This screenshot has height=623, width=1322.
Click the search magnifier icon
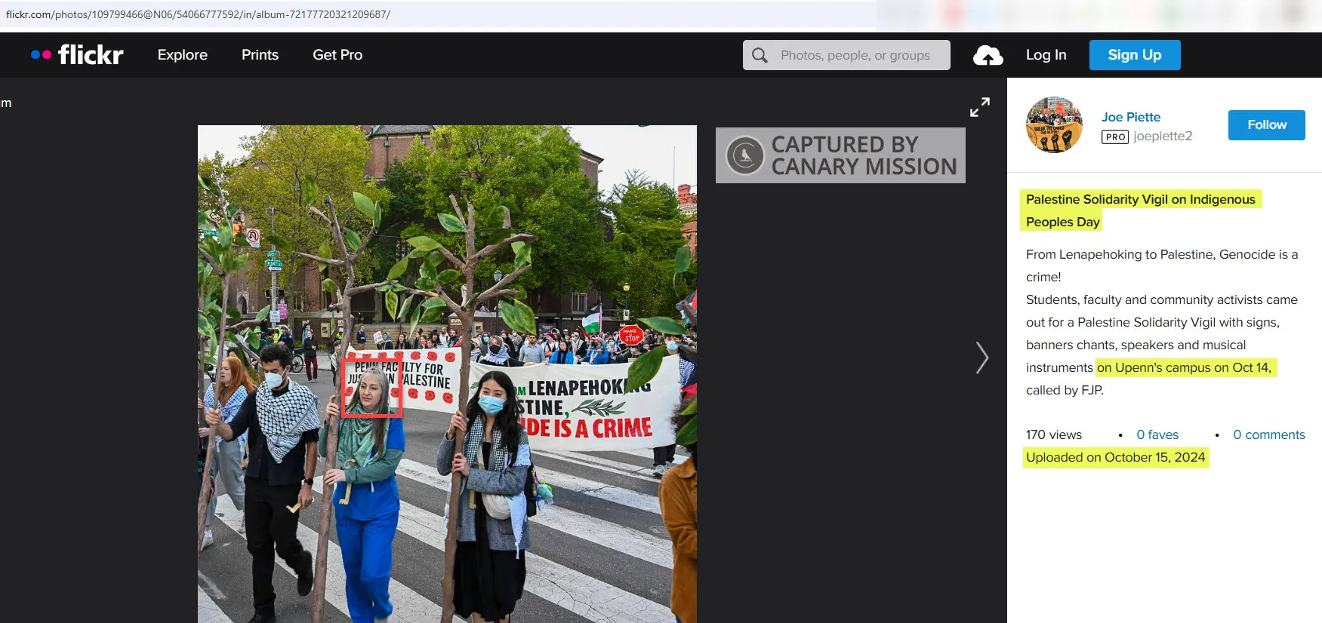click(x=760, y=55)
